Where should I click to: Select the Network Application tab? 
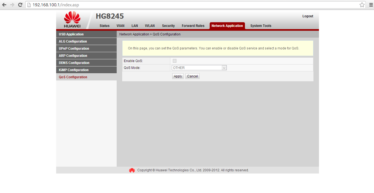(227, 26)
